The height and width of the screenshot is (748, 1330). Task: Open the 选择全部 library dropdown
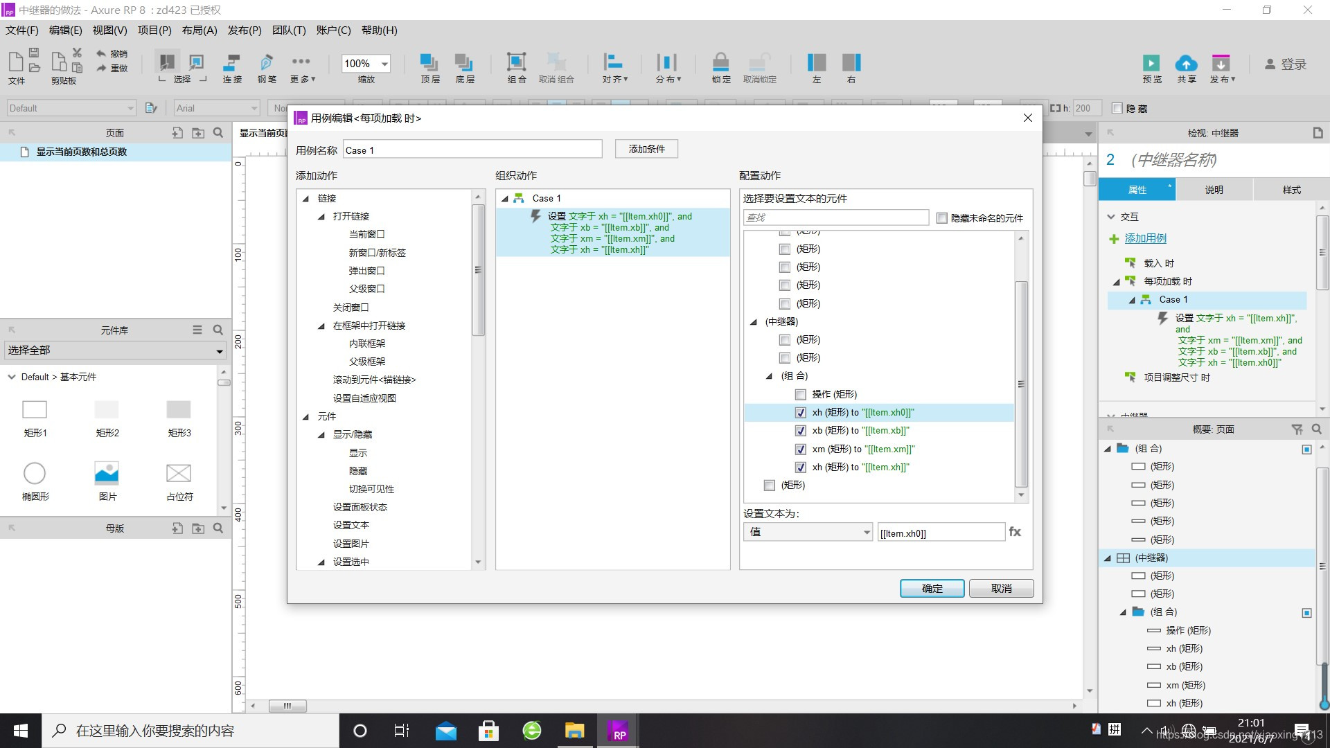pyautogui.click(x=115, y=350)
